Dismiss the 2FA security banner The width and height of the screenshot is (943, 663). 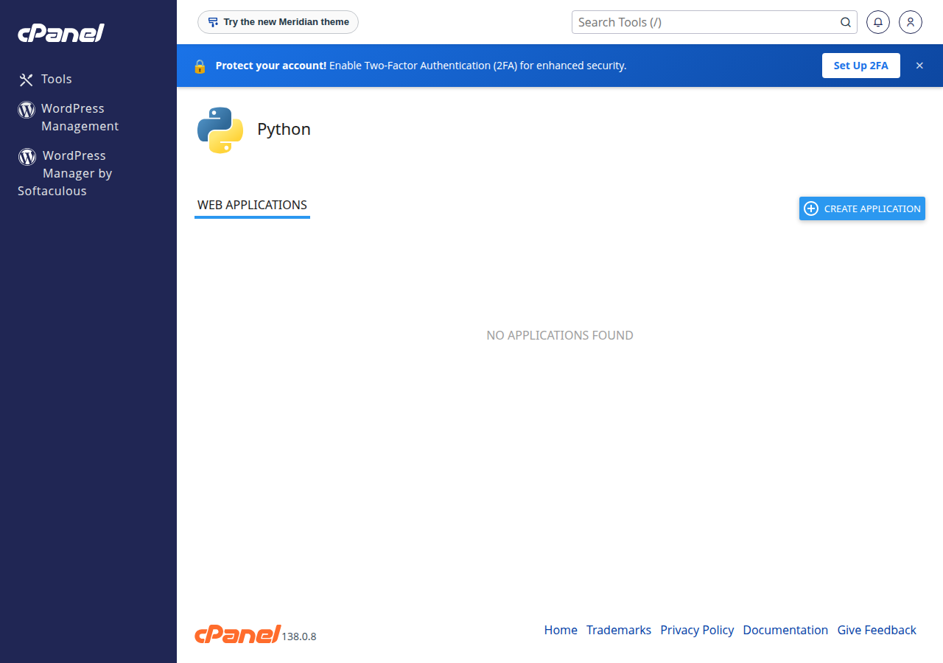[919, 66]
